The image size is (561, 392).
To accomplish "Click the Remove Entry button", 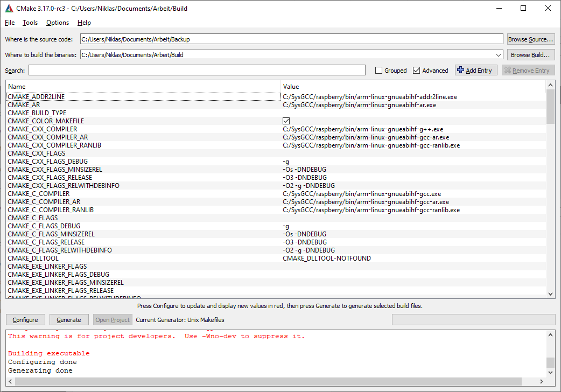I will click(x=528, y=70).
